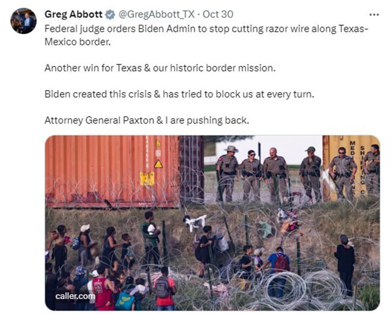Click the caller.com label on the photo
The width and height of the screenshot is (391, 314).
[x=75, y=296]
